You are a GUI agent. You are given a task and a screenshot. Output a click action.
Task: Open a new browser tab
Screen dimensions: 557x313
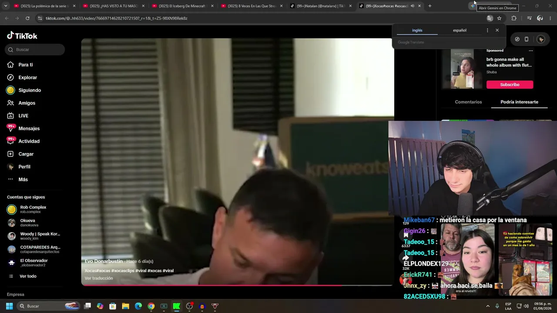point(429,6)
